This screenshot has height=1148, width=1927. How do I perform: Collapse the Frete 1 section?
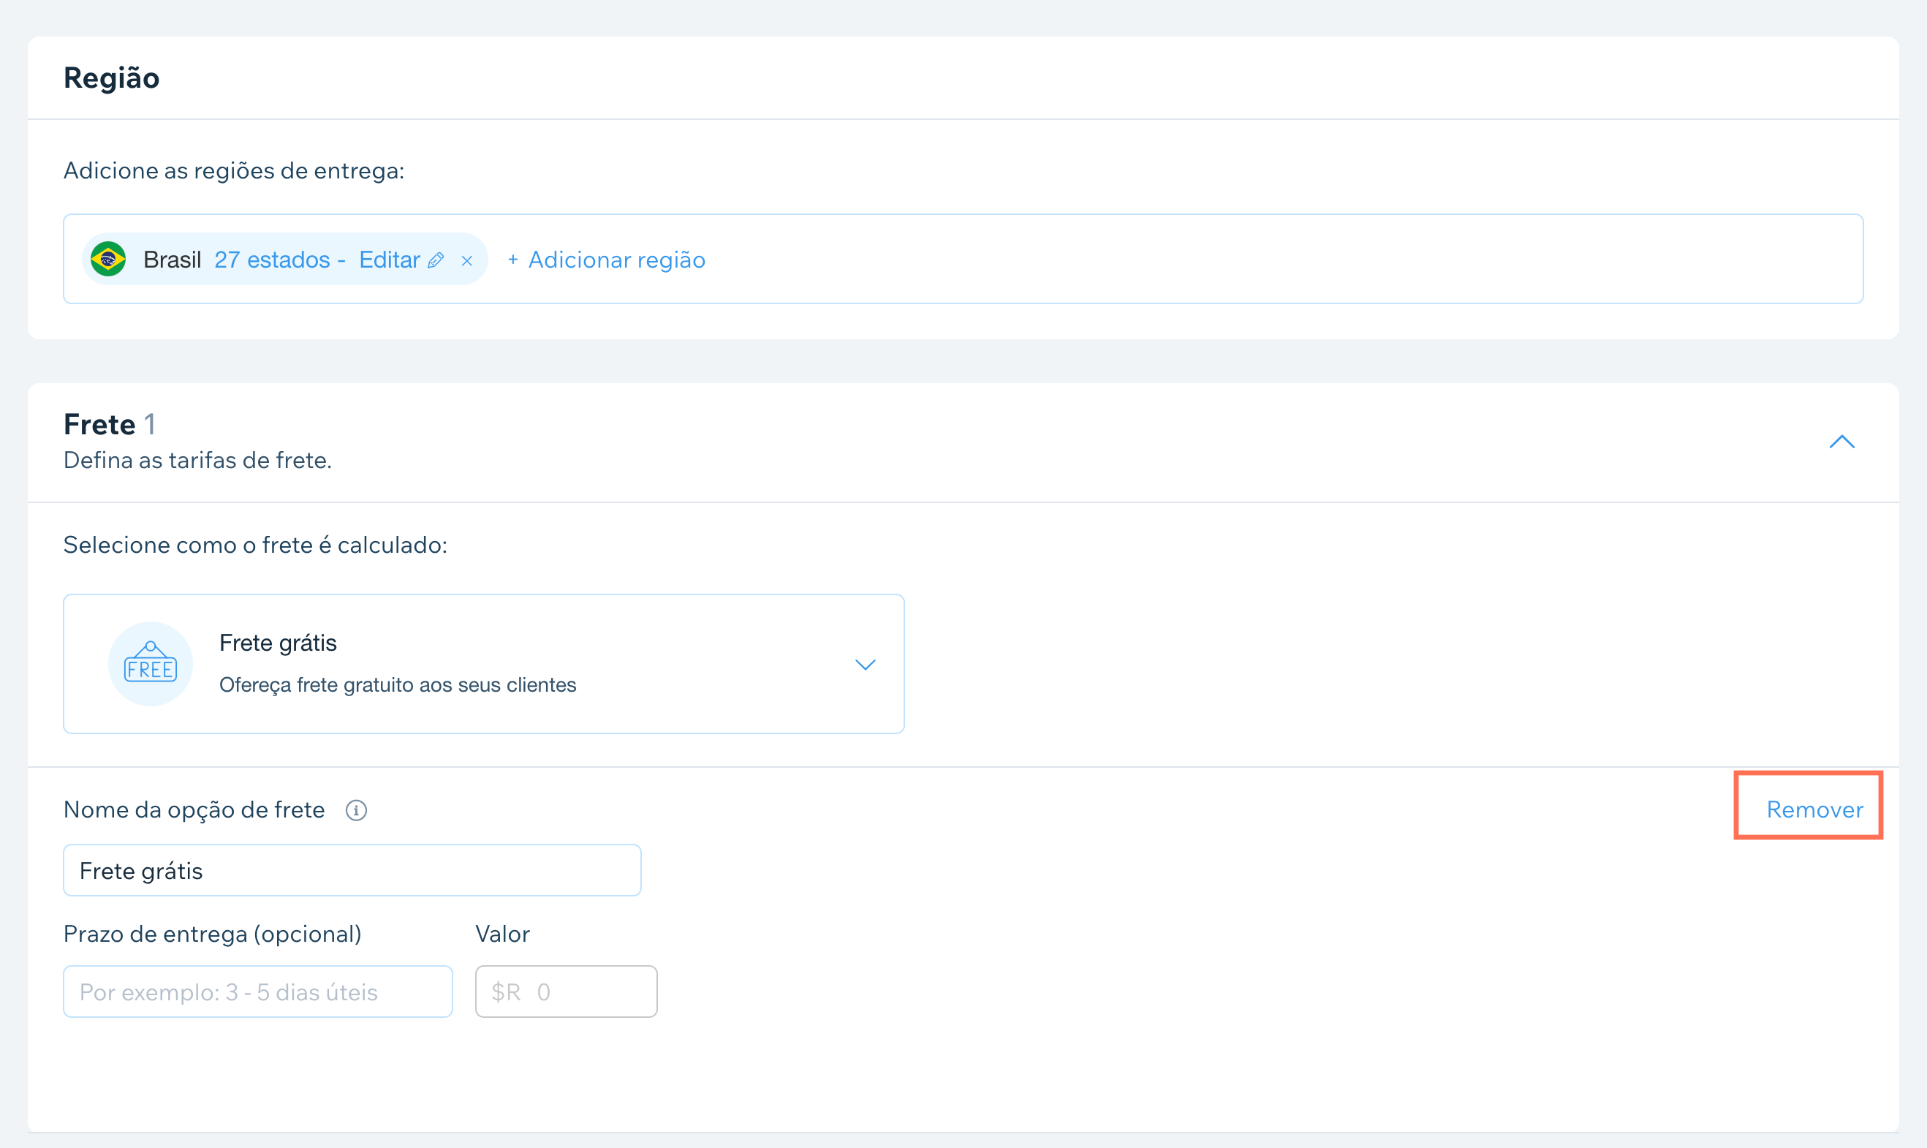pyautogui.click(x=1842, y=442)
